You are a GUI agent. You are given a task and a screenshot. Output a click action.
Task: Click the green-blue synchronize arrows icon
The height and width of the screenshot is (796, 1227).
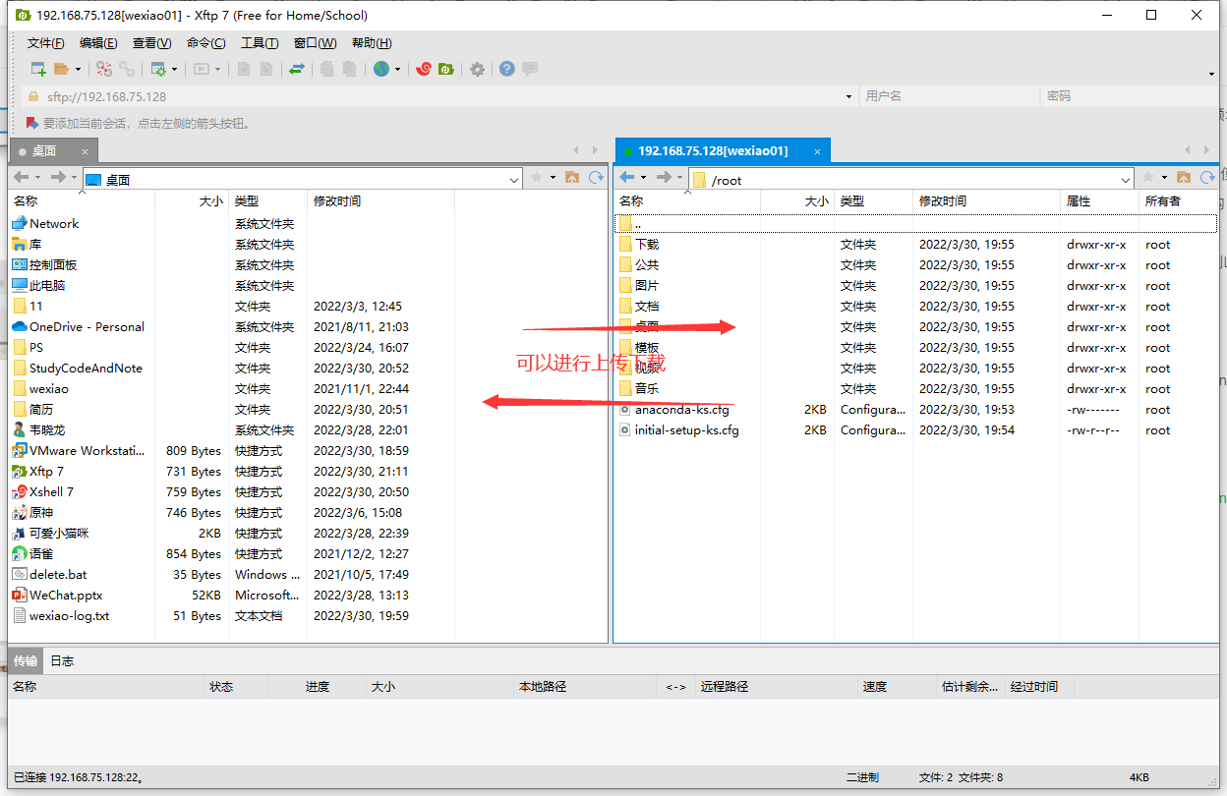[296, 69]
